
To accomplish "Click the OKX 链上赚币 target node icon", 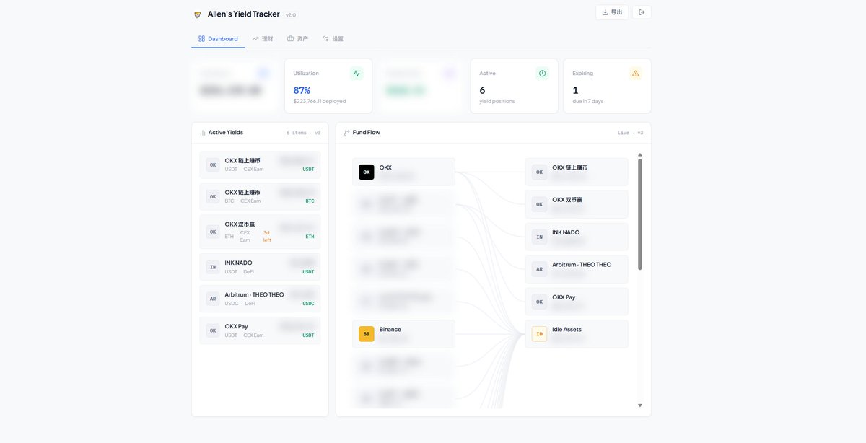I will 539,172.
